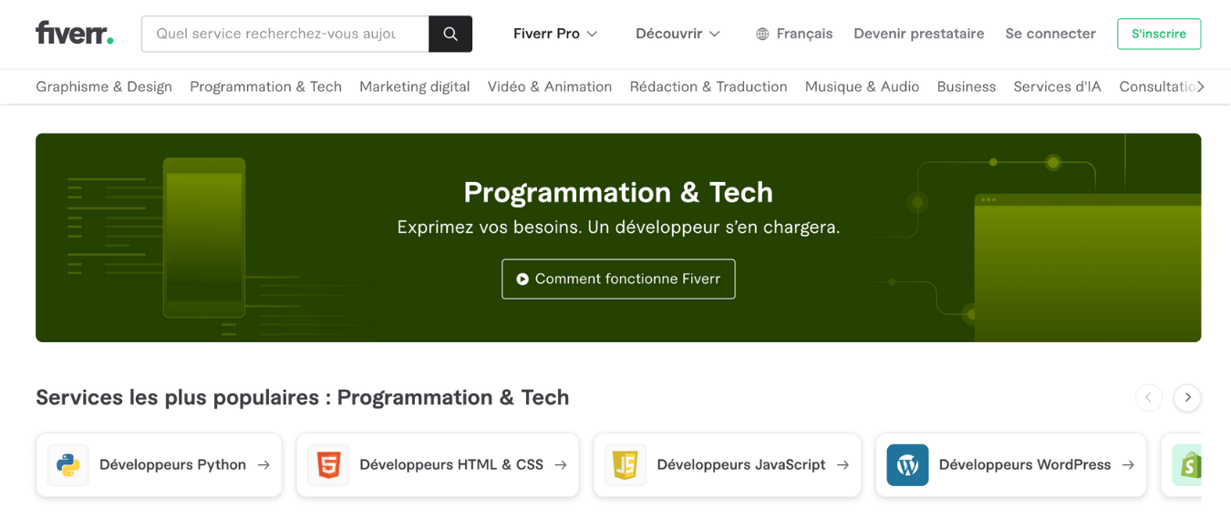The image size is (1231, 518).
Task: Click the globe language icon
Action: pos(762,34)
